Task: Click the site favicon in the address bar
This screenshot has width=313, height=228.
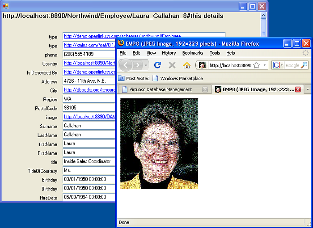Action: click(x=202, y=65)
